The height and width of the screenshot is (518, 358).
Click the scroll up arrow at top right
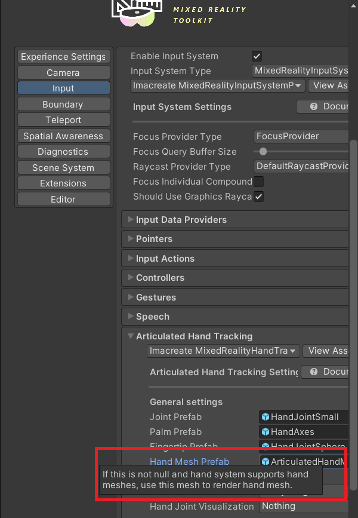(353, 7)
